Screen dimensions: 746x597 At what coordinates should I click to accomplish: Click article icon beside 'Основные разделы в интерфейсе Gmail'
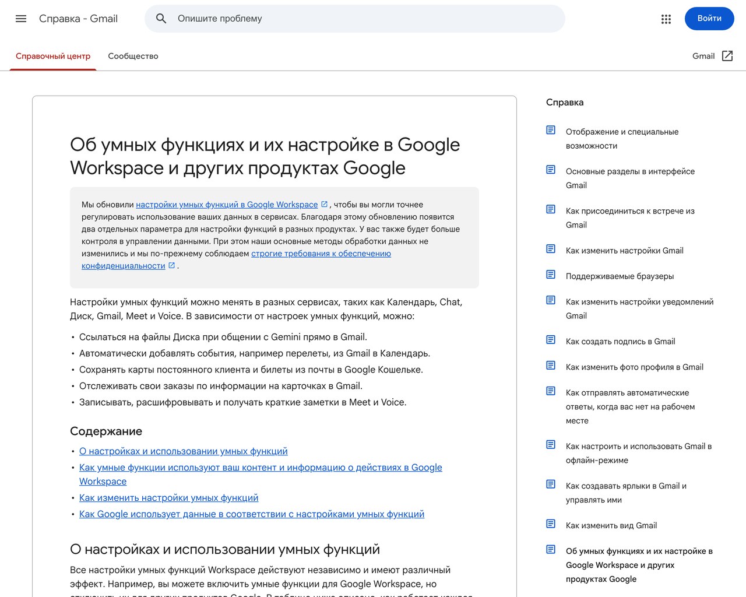tap(551, 170)
